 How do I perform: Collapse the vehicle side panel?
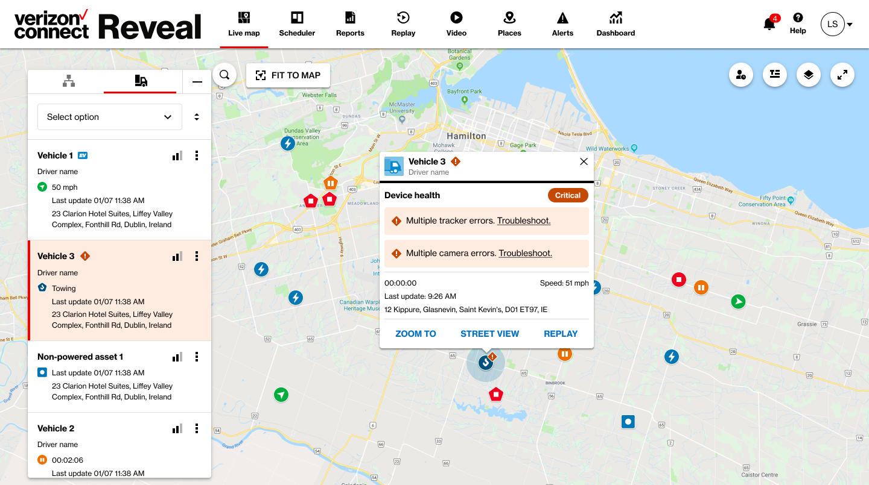click(197, 82)
